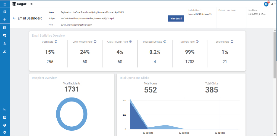Viewport: 277px width, 136px height.
Task: Open the Mumbai NCRS Update - 23 list
Action: click(200, 14)
